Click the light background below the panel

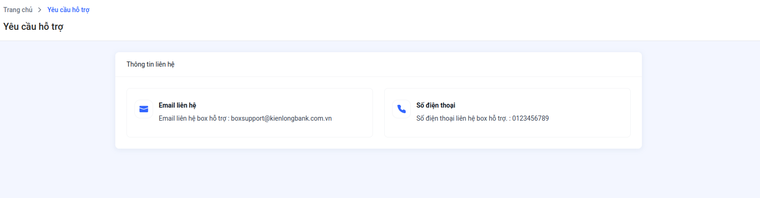pos(379,175)
